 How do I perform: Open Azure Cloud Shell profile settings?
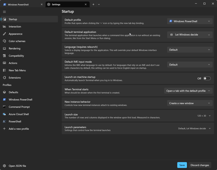(29, 114)
